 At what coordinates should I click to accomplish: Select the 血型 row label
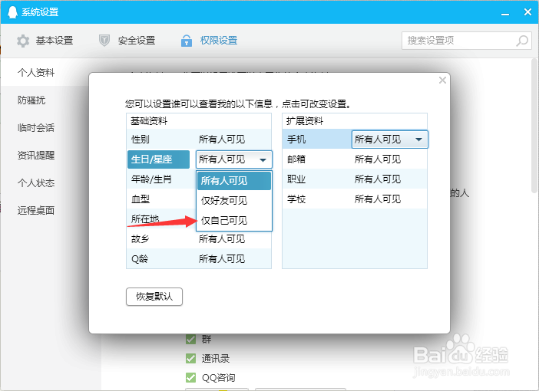pyautogui.click(x=141, y=199)
